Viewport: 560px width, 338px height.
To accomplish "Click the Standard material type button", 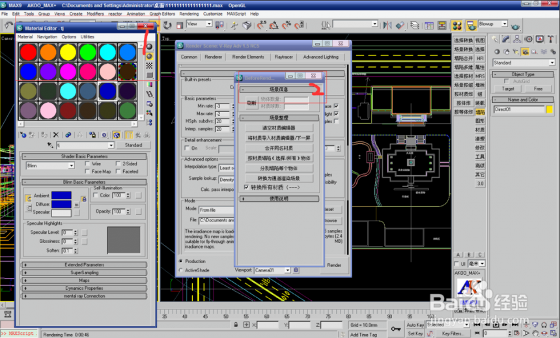I will pyautogui.click(x=133, y=145).
